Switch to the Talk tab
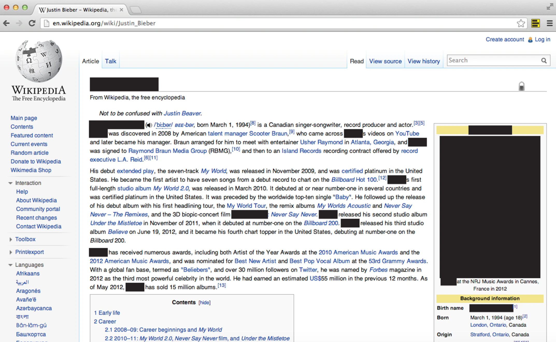Screen dimensions: 556x342 pos(110,61)
